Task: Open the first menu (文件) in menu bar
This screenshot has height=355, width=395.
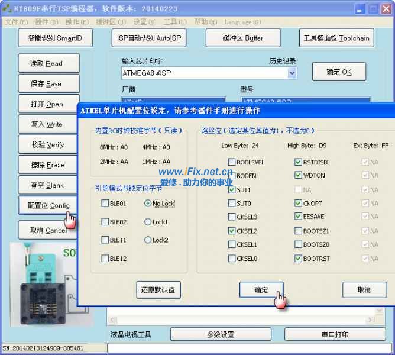Action: tap(16, 22)
